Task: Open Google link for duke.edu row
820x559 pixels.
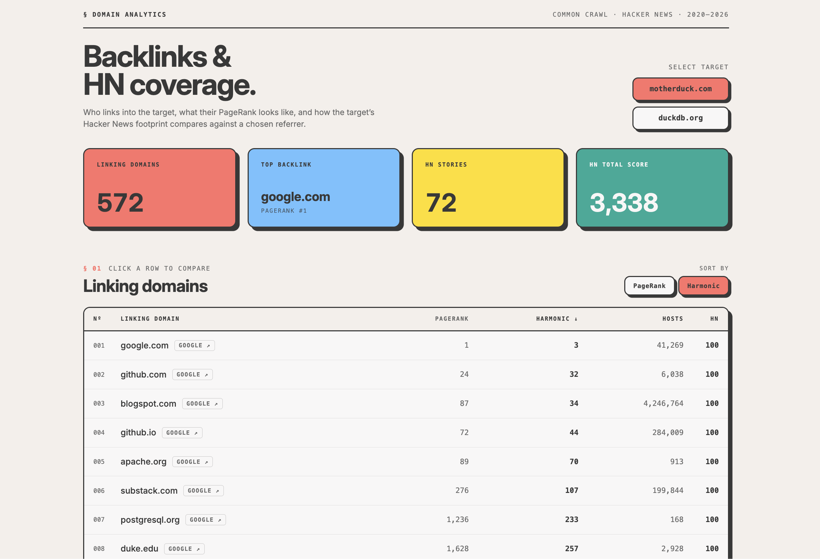Action: click(x=184, y=549)
